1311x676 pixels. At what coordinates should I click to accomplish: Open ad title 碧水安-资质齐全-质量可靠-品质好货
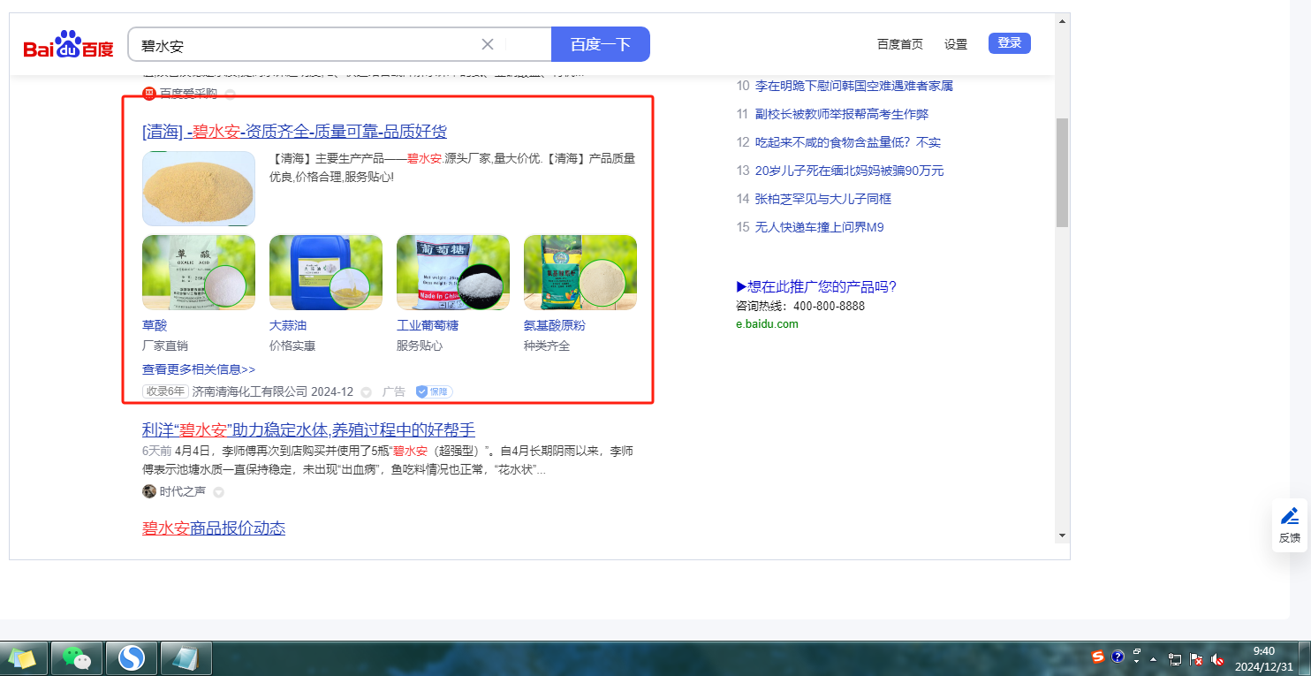pyautogui.click(x=294, y=132)
